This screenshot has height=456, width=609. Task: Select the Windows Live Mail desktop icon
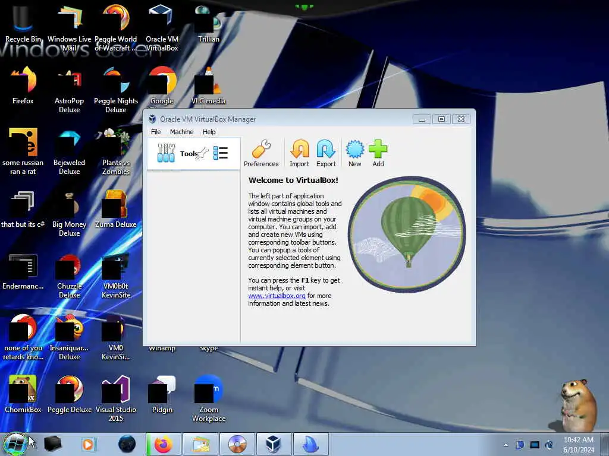pos(69,28)
